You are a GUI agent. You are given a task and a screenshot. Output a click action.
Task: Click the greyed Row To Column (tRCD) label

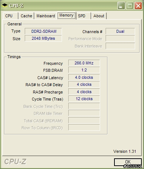click(x=42, y=128)
